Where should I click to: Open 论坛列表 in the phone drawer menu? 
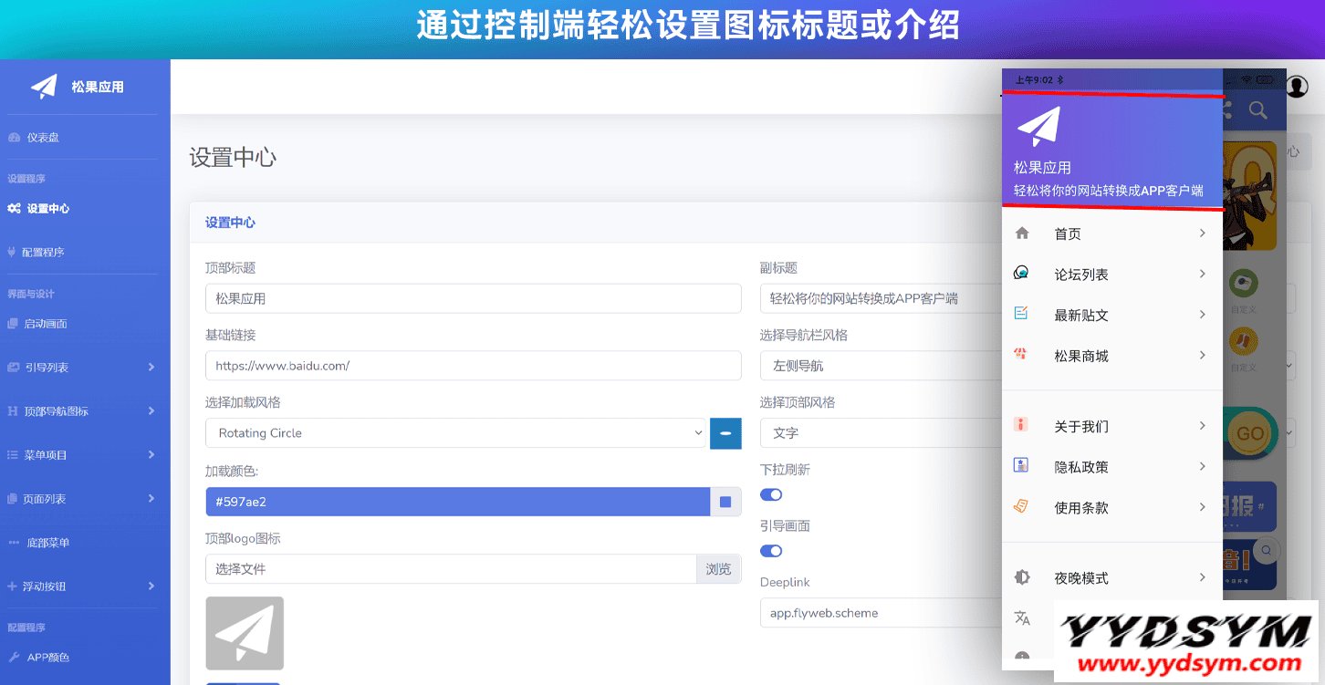click(1111, 275)
